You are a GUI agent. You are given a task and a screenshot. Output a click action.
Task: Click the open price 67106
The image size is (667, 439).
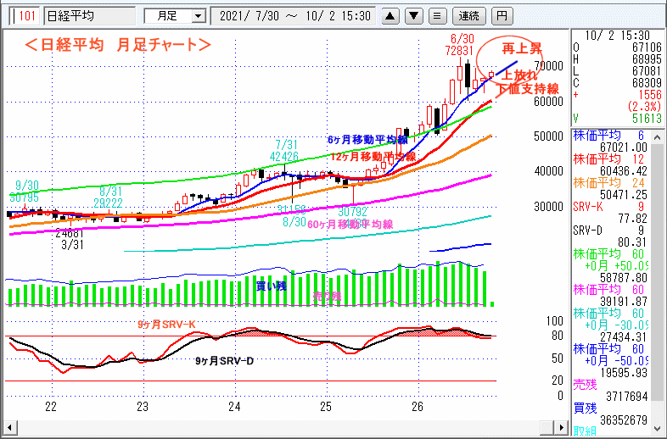pyautogui.click(x=645, y=47)
